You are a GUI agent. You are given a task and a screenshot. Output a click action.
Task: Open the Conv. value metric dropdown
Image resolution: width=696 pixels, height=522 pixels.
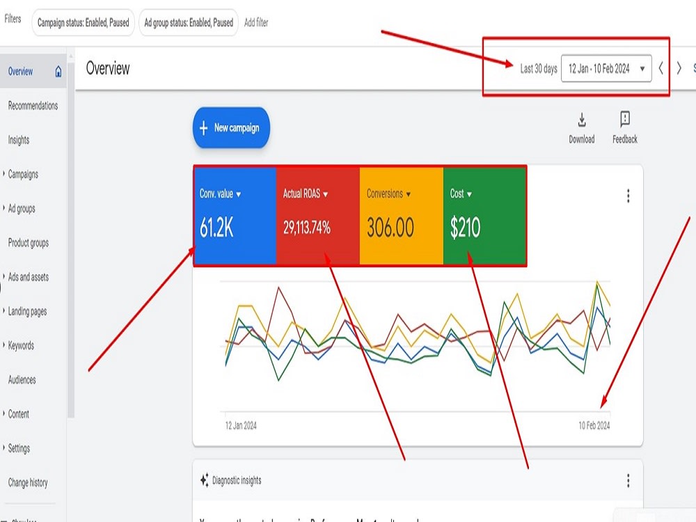click(238, 194)
